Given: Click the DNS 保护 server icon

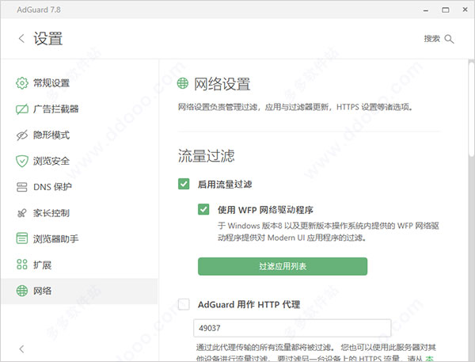Looking at the screenshot, I should point(22,187).
